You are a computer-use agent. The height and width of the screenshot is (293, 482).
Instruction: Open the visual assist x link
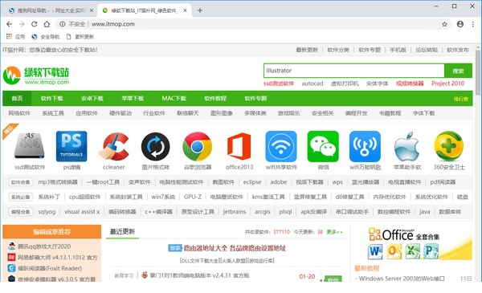click(82, 212)
